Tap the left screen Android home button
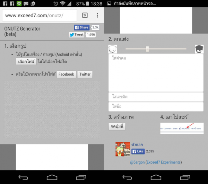Viewport: 208px width, 184px height. click(x=52, y=177)
